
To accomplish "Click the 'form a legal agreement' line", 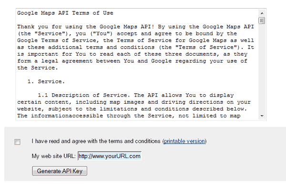I will click(132, 61).
